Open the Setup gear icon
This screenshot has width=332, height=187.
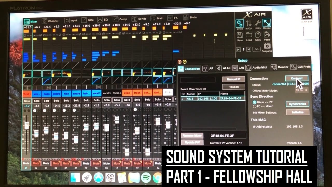[x=240, y=24]
